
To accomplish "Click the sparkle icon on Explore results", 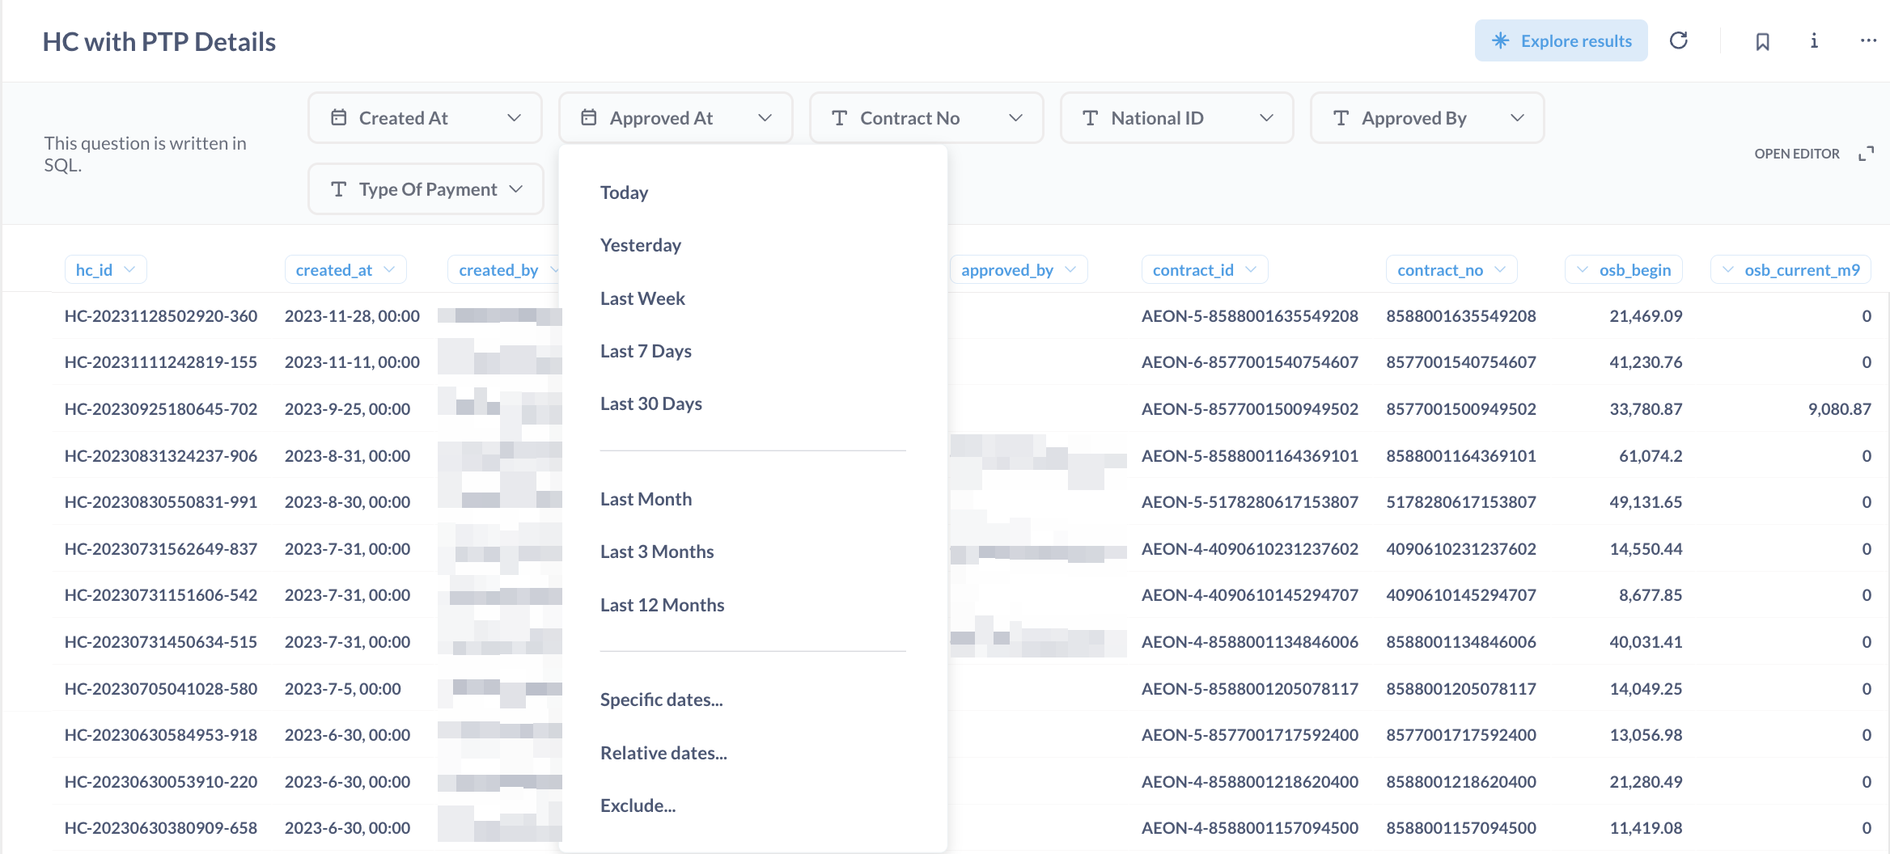I will pyautogui.click(x=1501, y=40).
